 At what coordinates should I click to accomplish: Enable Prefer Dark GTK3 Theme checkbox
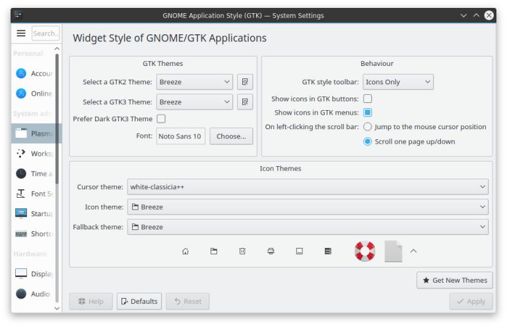pos(161,119)
